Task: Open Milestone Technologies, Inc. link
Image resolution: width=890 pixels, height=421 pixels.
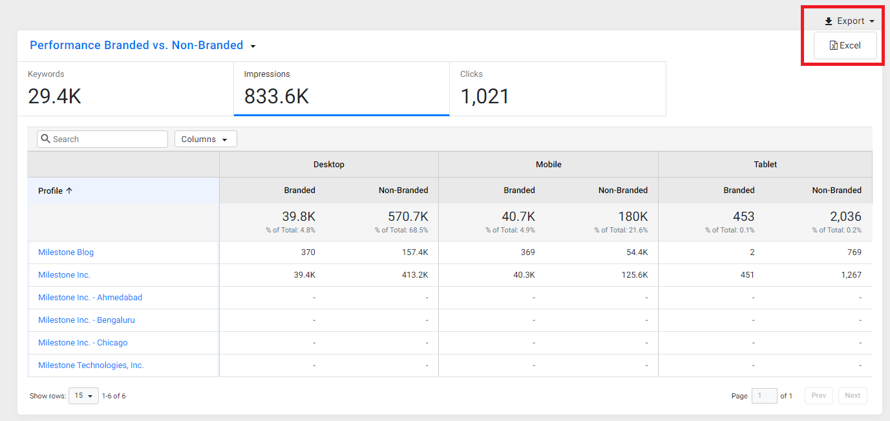Action: (x=91, y=365)
